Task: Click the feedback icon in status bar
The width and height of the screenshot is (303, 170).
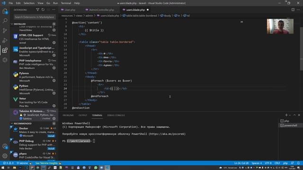Action: (x=293, y=163)
